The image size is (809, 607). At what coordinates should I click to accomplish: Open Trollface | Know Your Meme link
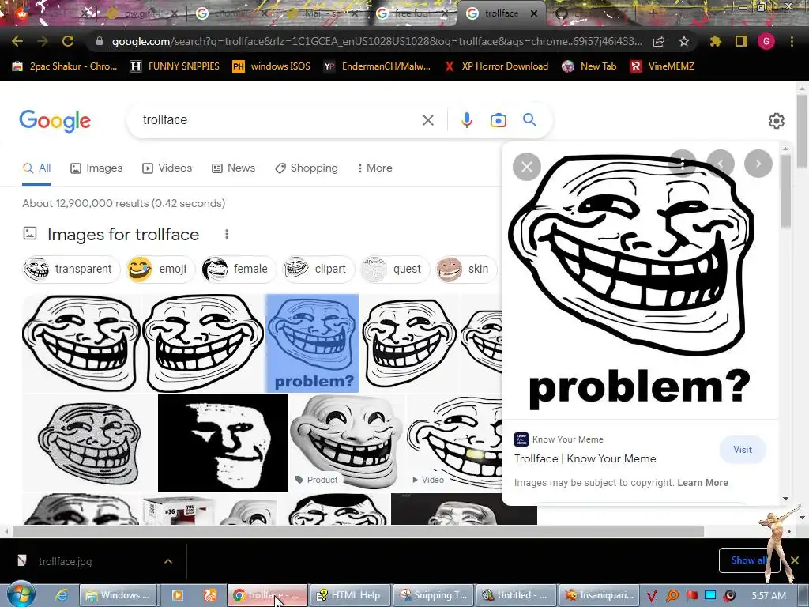tap(585, 458)
